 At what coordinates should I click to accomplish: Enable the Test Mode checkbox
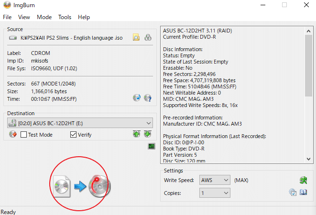tap(23, 134)
